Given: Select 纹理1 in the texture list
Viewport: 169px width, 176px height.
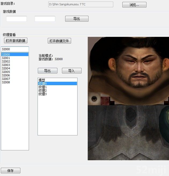Looking at the screenshot, I should pyautogui.click(x=43, y=87).
